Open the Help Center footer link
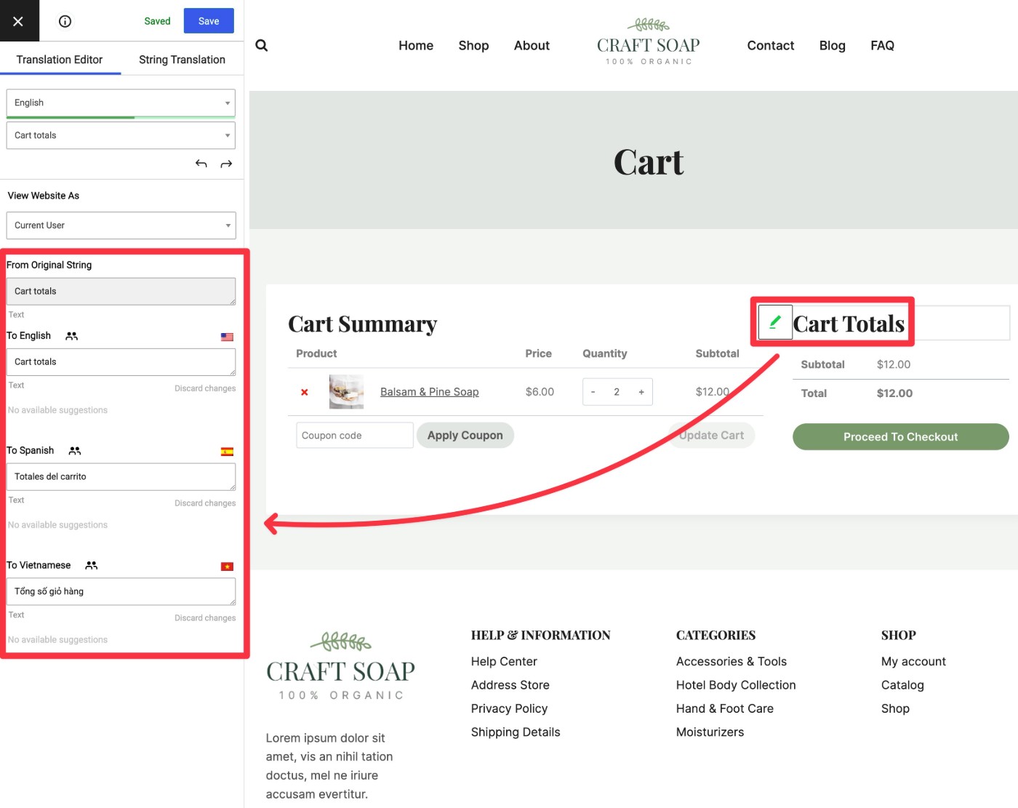Image resolution: width=1018 pixels, height=808 pixels. point(504,662)
